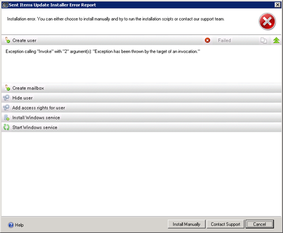Click the Install Manually button
283x233 pixels.
(x=187, y=224)
